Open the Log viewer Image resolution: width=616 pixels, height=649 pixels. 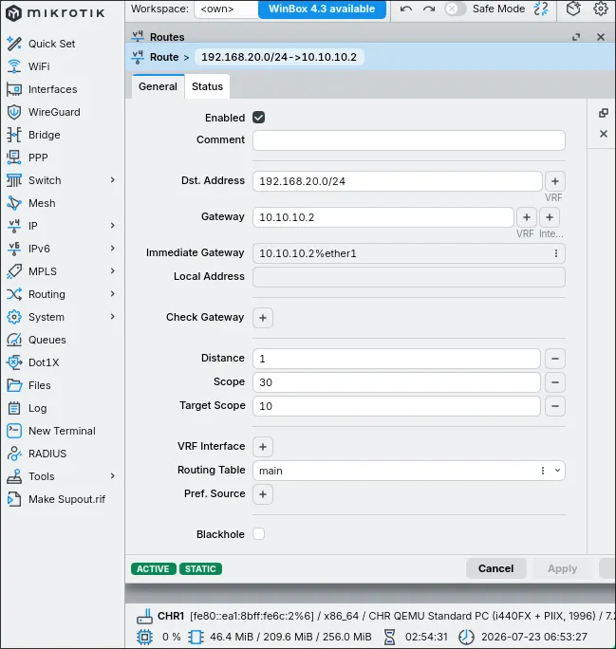click(x=37, y=408)
